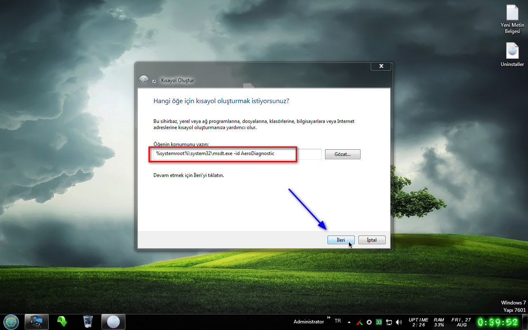Screen dimensions: 528x330
Task: Click the green digital clock 0:39:52
Action: [x=498, y=322]
